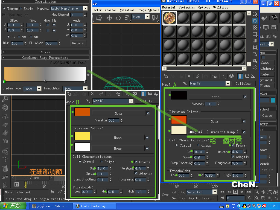This screenshot has height=210, width=280.
Task: Click the Go to Parent icon in Map 1 toolbar
Action: (246, 76)
